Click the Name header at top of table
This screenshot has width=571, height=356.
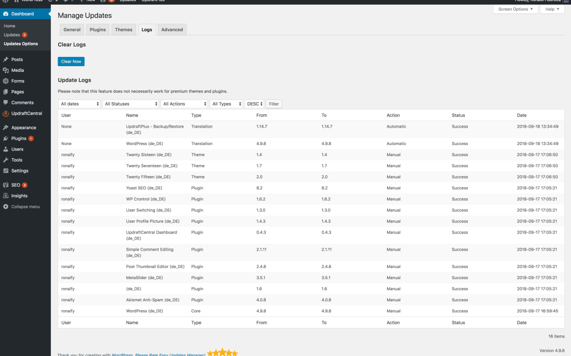[132, 115]
